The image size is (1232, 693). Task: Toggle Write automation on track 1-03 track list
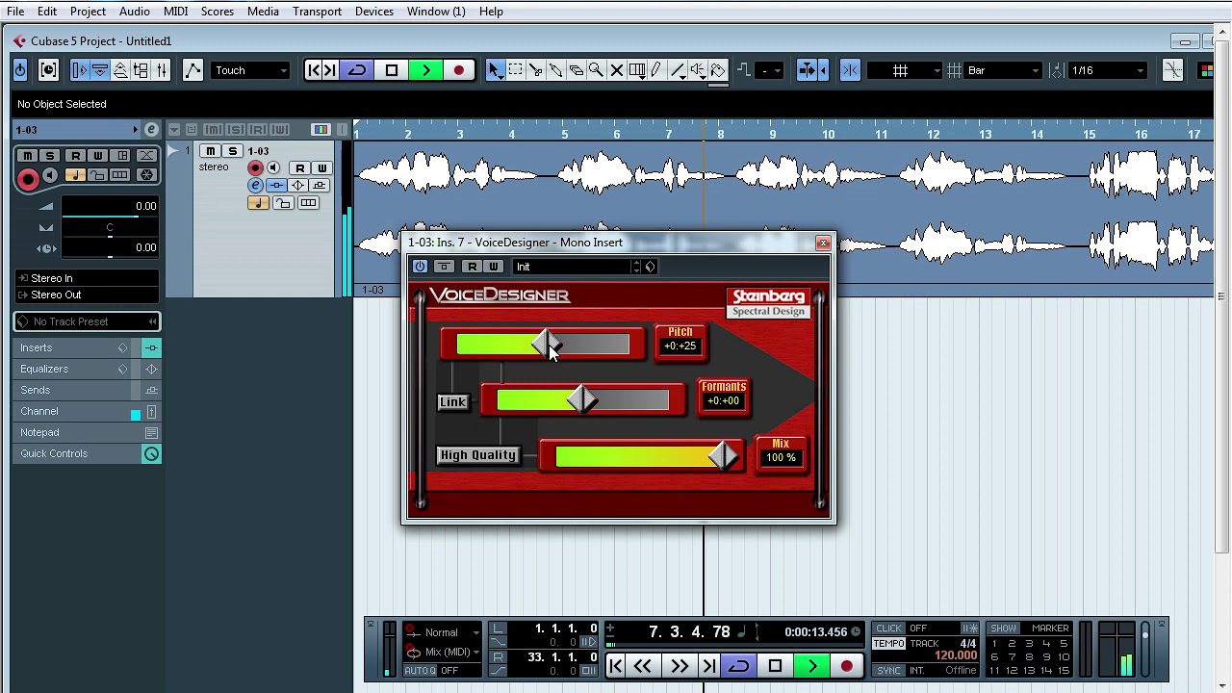pos(321,168)
